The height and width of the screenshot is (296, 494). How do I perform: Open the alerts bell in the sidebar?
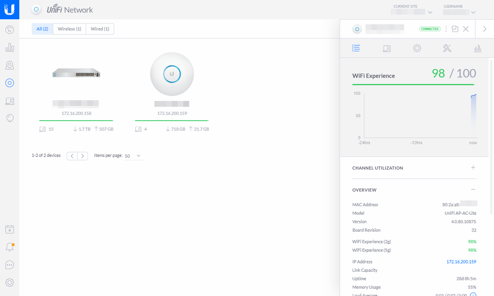coord(9,246)
